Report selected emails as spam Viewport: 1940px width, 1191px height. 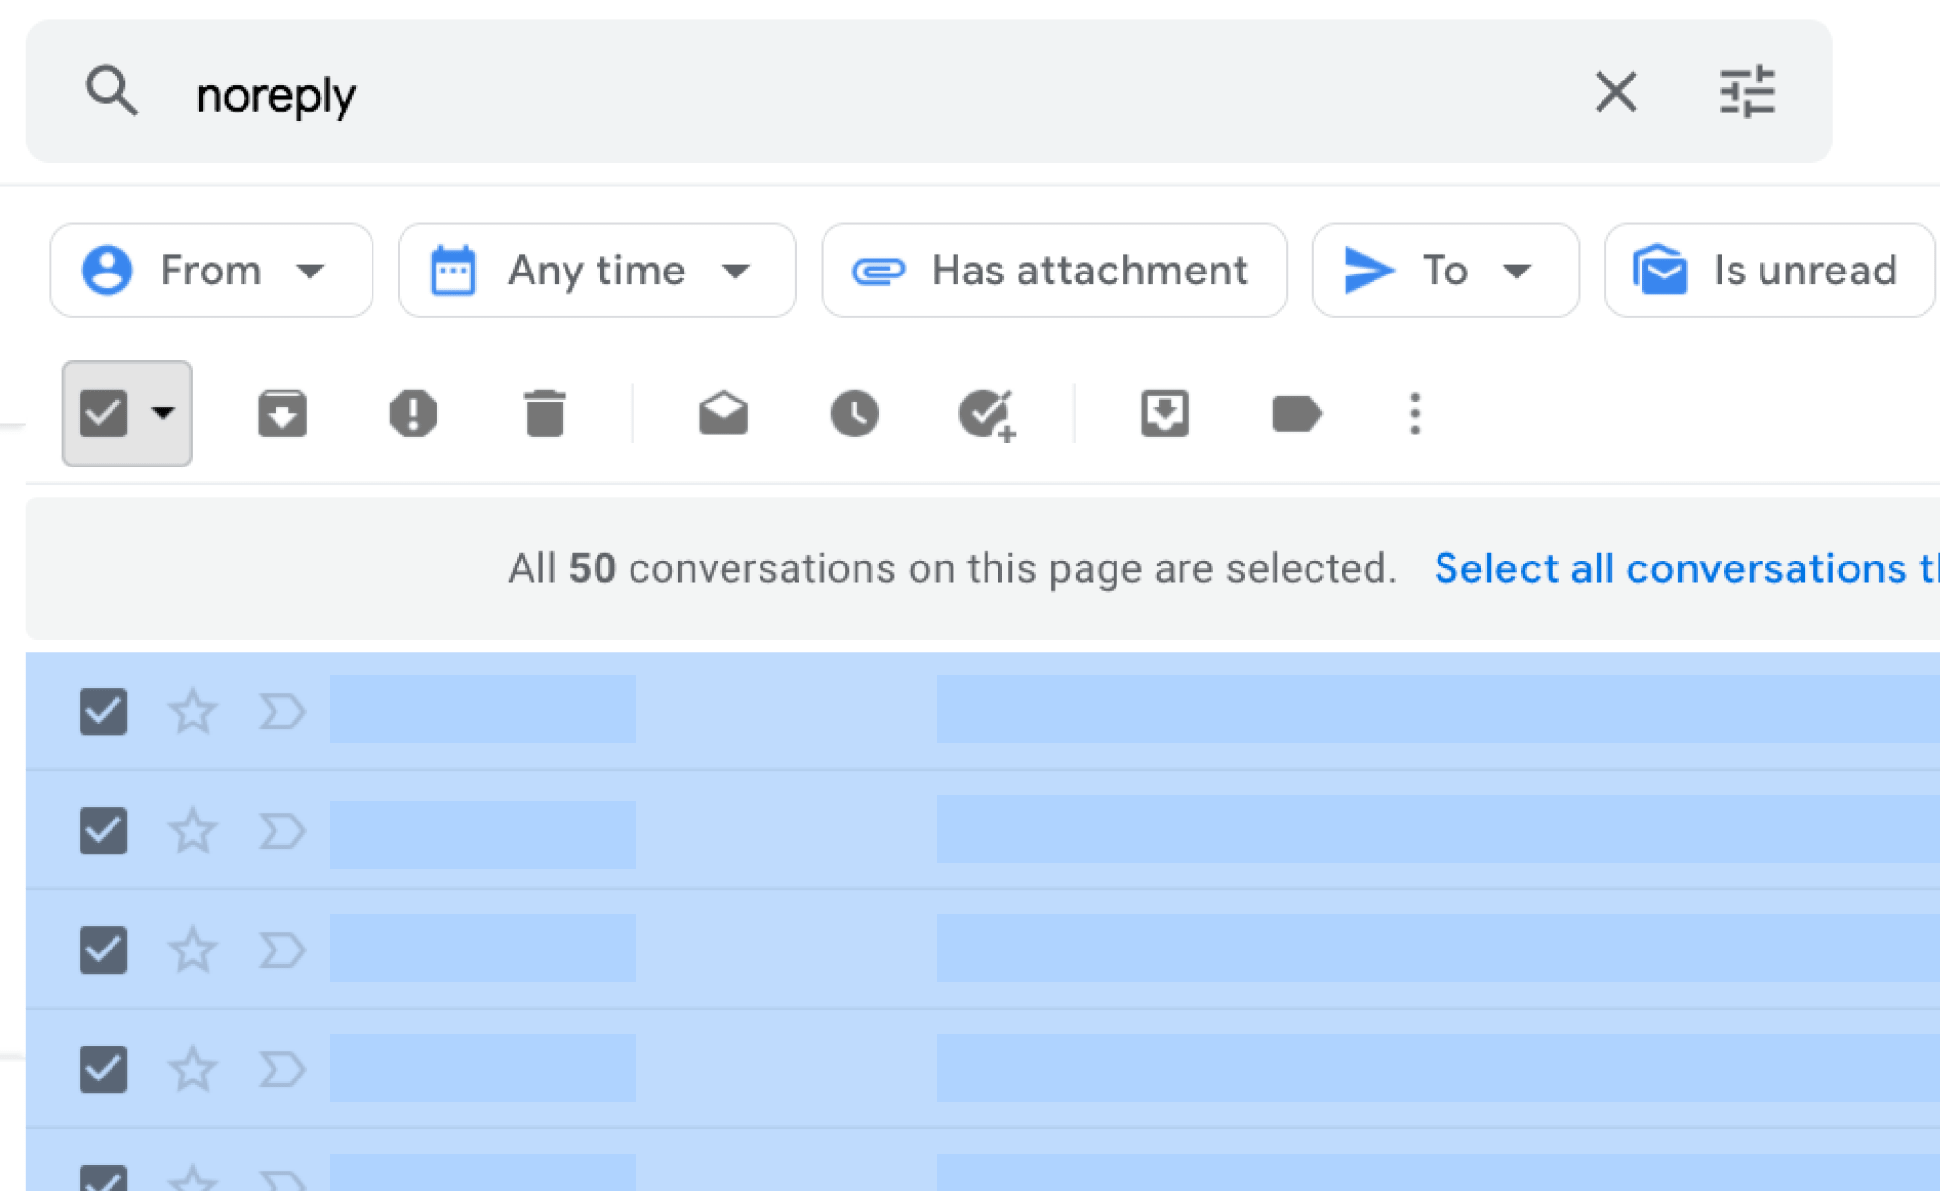pyautogui.click(x=413, y=414)
